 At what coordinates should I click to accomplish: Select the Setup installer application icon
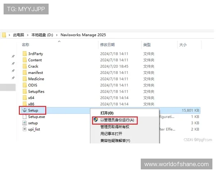(x=24, y=110)
